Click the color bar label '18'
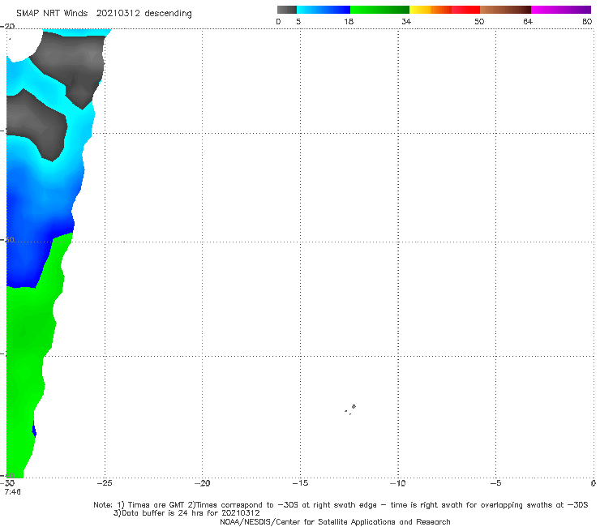Screen dimensions: 600x527 [349, 21]
